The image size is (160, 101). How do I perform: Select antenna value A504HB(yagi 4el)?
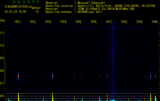(90, 12)
